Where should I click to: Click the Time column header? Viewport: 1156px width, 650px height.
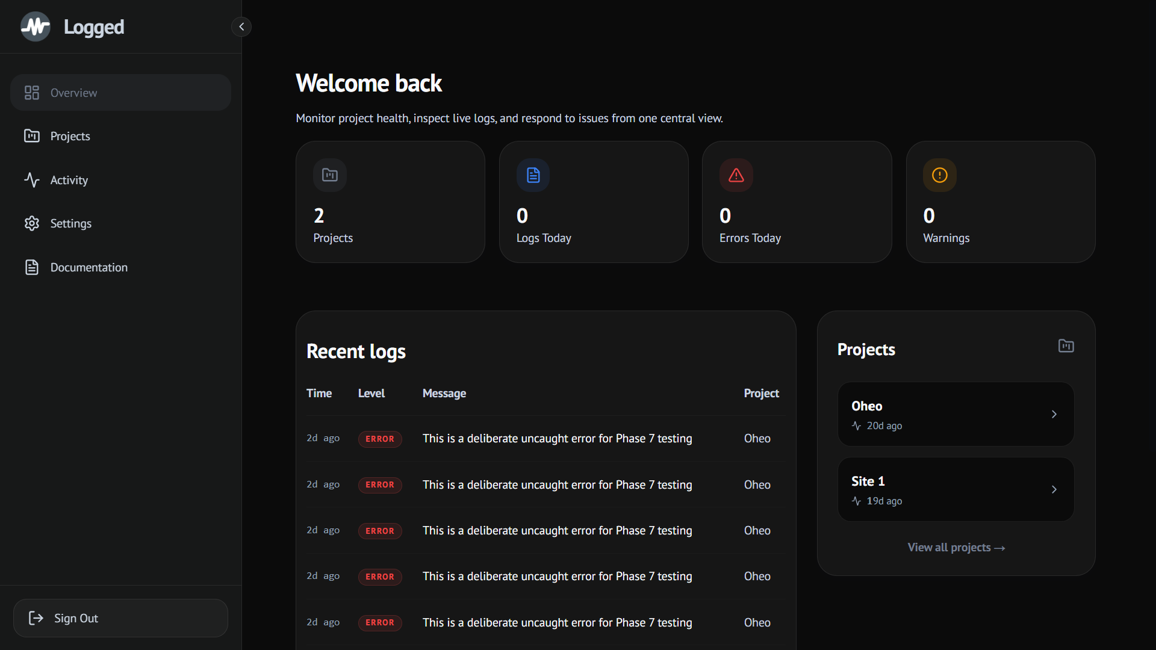click(319, 393)
